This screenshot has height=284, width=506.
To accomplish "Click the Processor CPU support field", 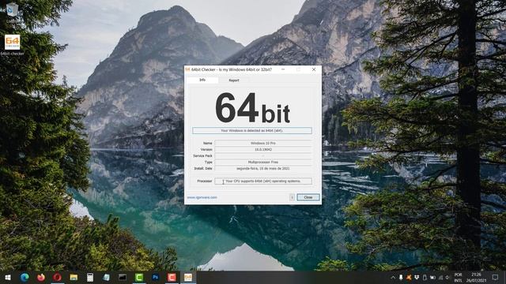I will point(263,181).
